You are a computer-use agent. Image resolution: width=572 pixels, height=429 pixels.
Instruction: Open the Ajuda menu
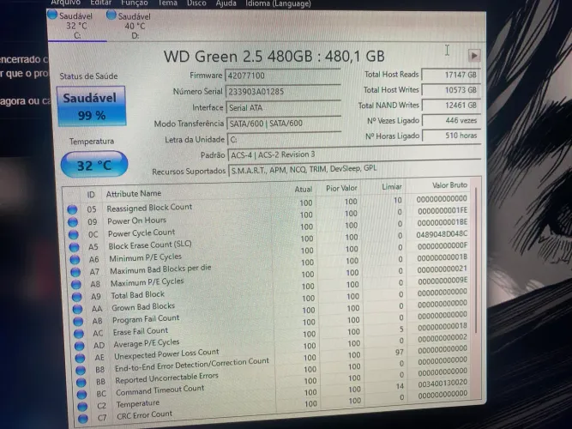[x=226, y=3]
